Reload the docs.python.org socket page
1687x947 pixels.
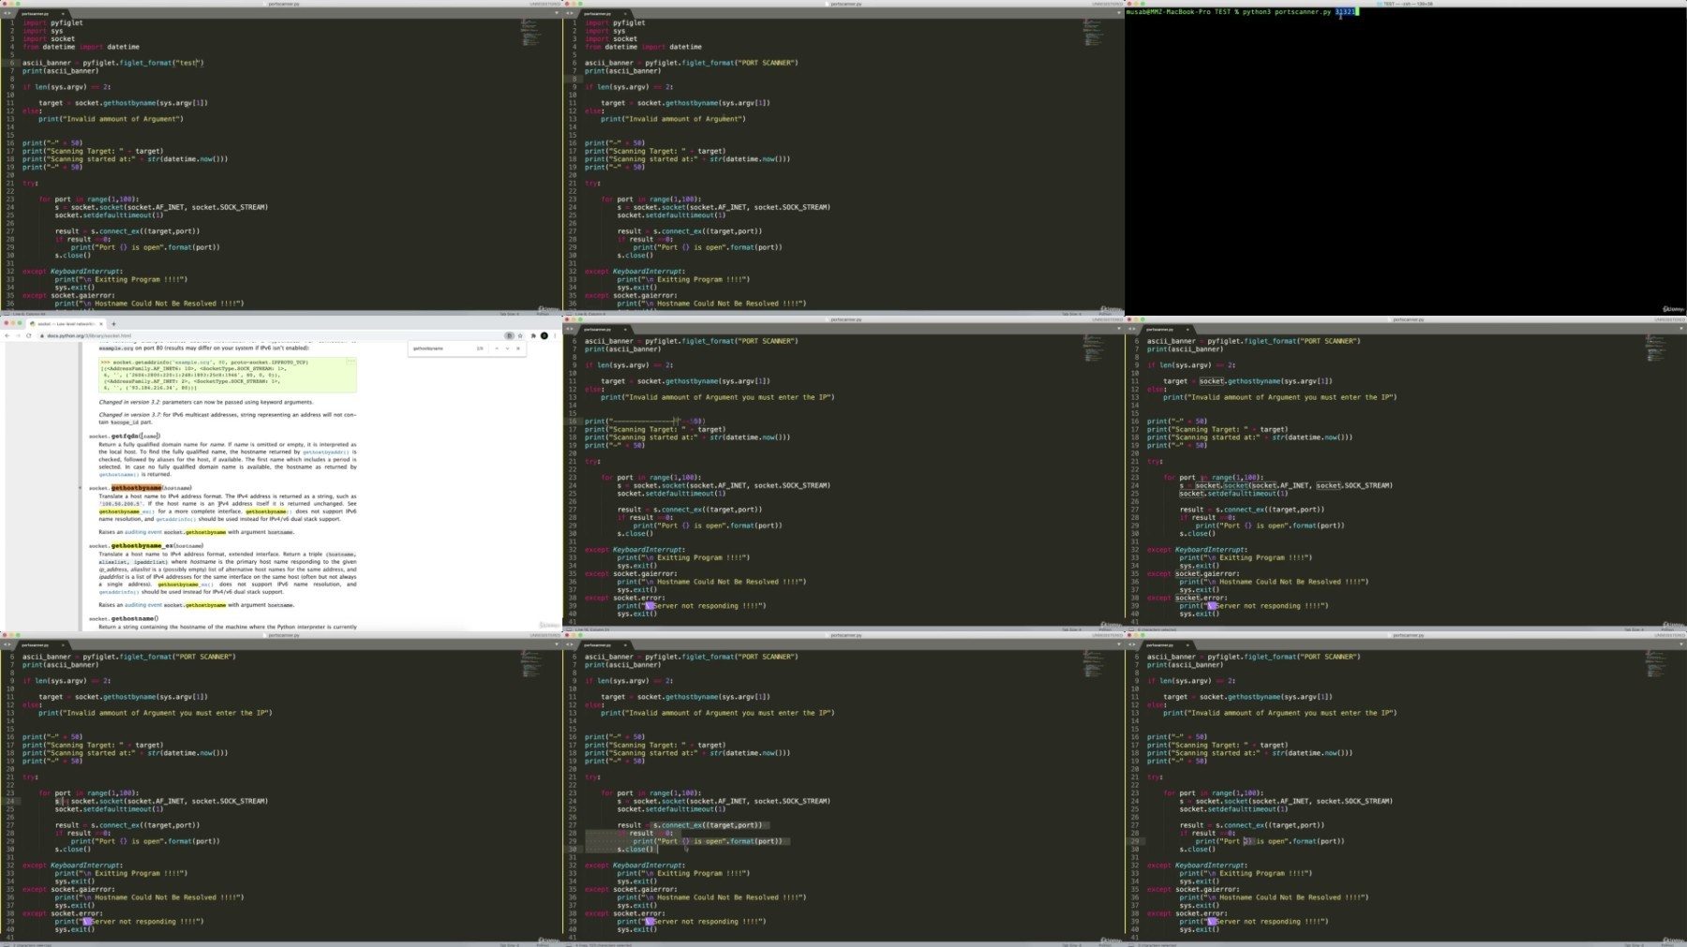(28, 335)
